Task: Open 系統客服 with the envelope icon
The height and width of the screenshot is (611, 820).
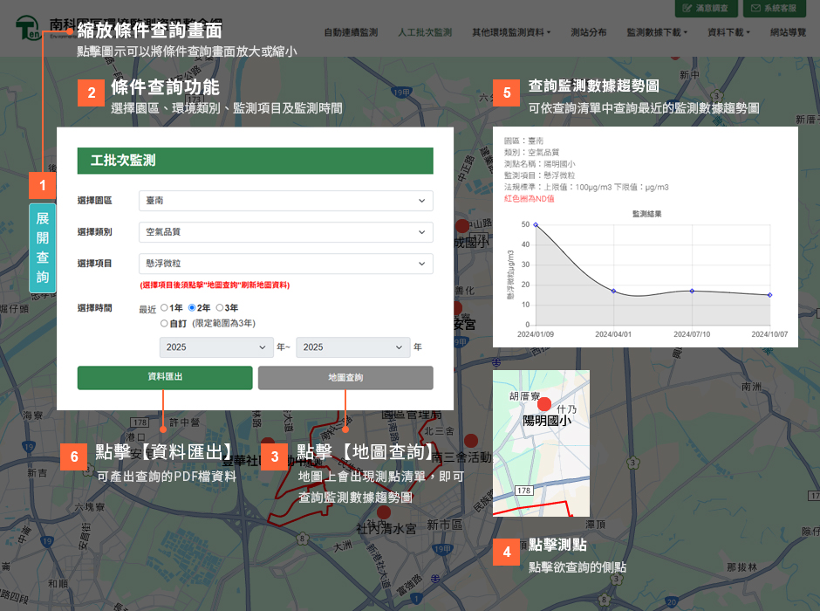Action: tap(775, 8)
